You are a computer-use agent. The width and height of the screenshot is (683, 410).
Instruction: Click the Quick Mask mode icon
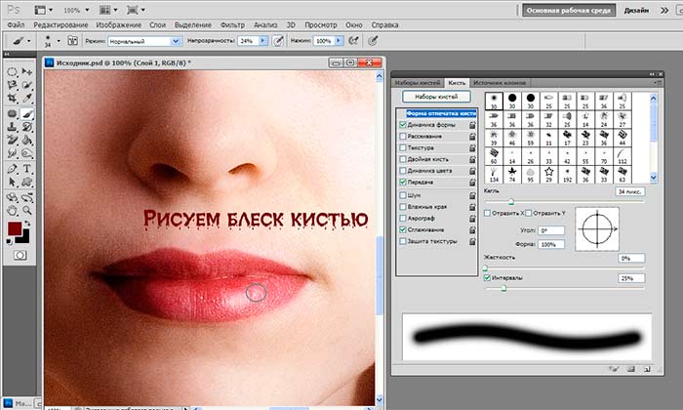[20, 256]
